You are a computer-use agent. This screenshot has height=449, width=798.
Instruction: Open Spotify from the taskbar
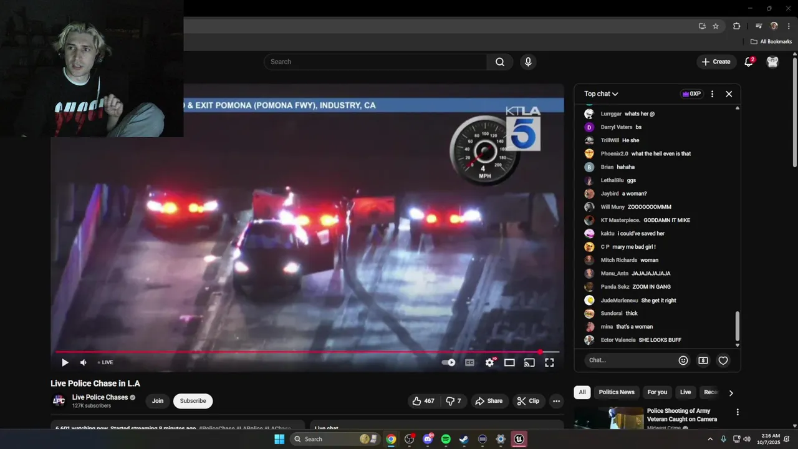(446, 439)
